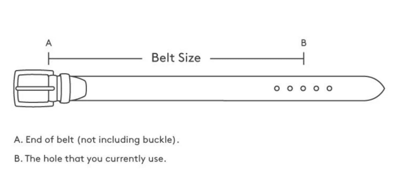Click the folded belt end beside keeper
This screenshot has height=181, width=394.
coord(79,88)
